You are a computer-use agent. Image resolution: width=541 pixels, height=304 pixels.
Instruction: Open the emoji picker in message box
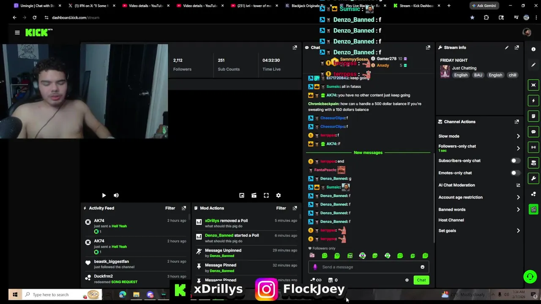tap(422, 267)
